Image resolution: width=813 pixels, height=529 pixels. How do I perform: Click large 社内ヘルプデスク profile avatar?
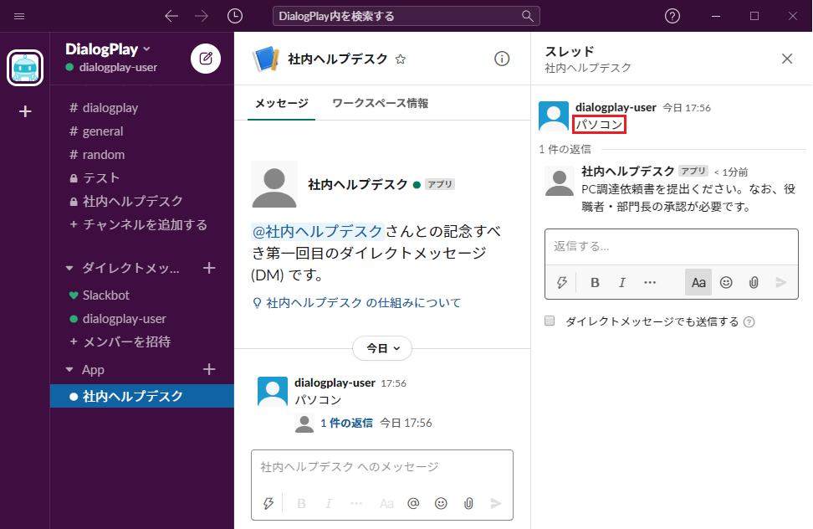coord(274,184)
